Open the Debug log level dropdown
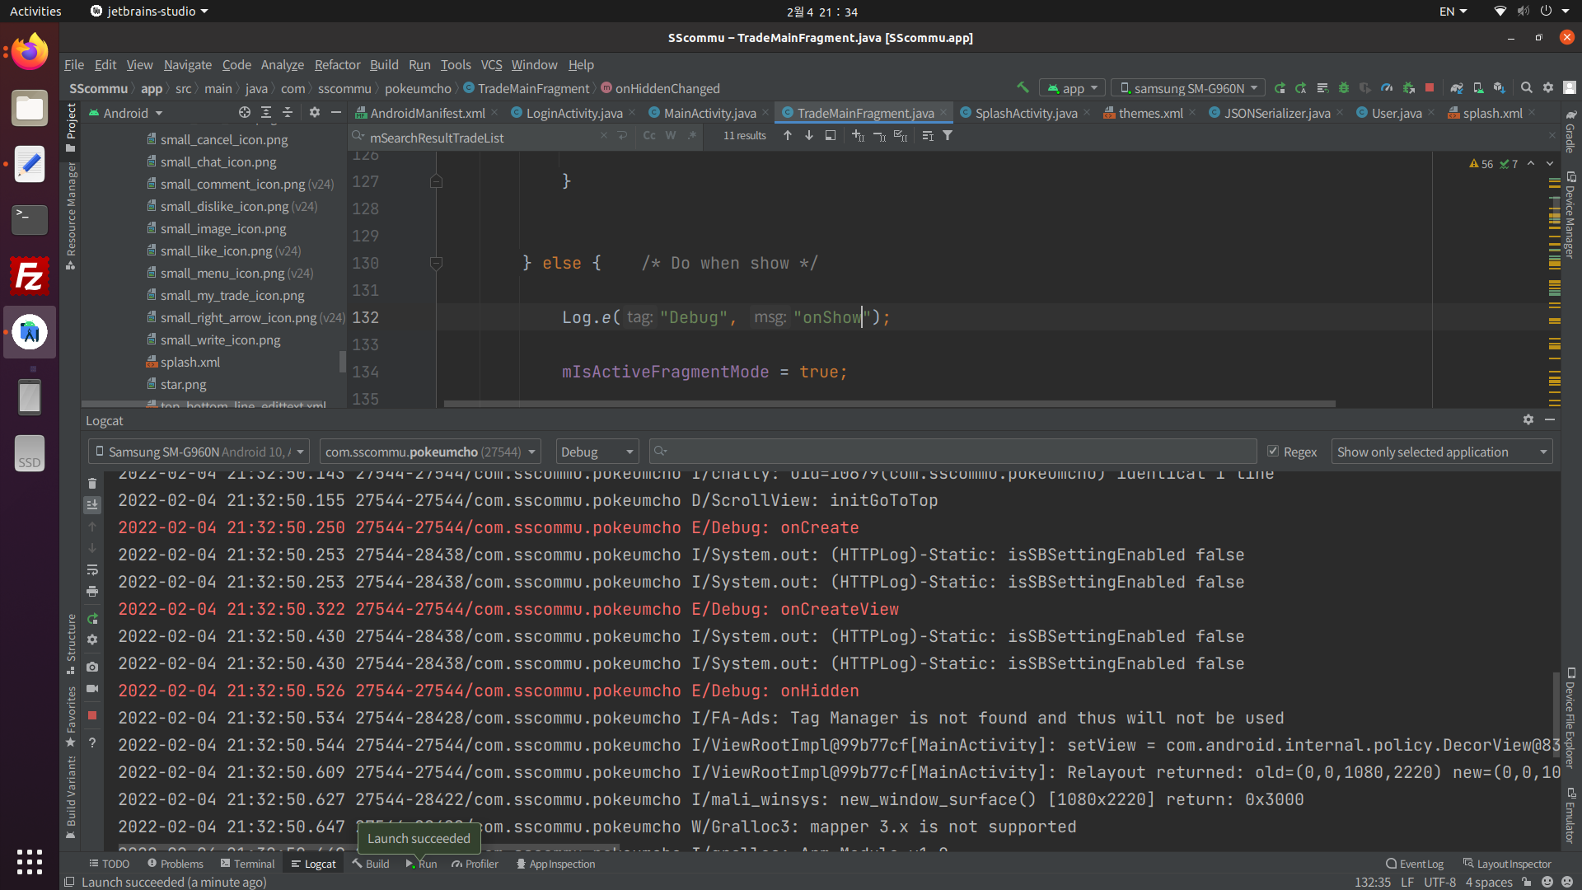This screenshot has height=890, width=1582. [597, 452]
